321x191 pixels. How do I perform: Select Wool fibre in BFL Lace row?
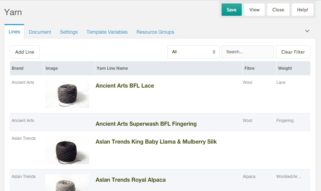(248, 82)
